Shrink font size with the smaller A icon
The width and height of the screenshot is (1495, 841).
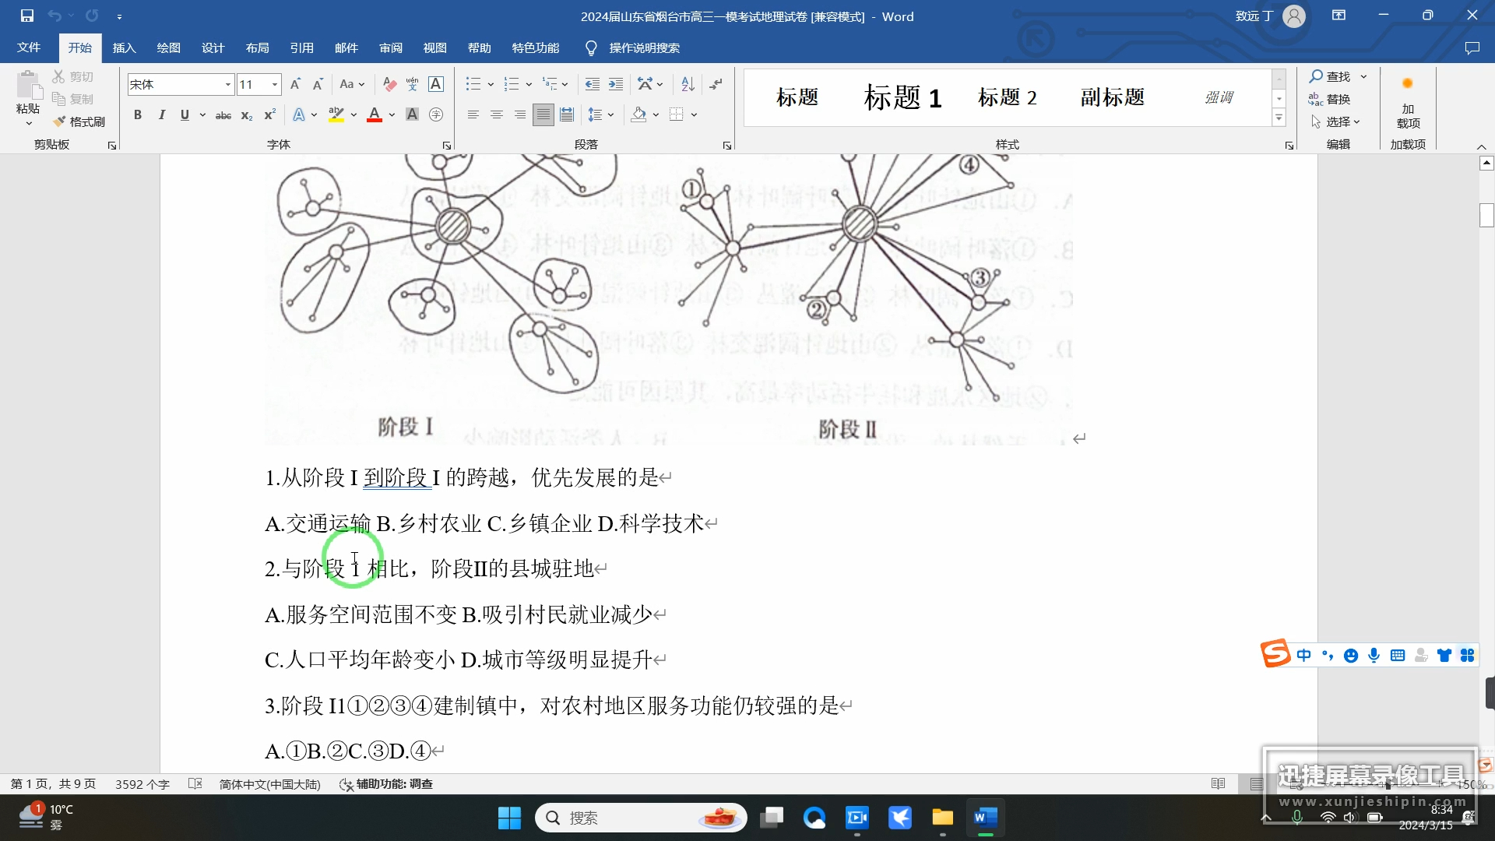pos(318,84)
